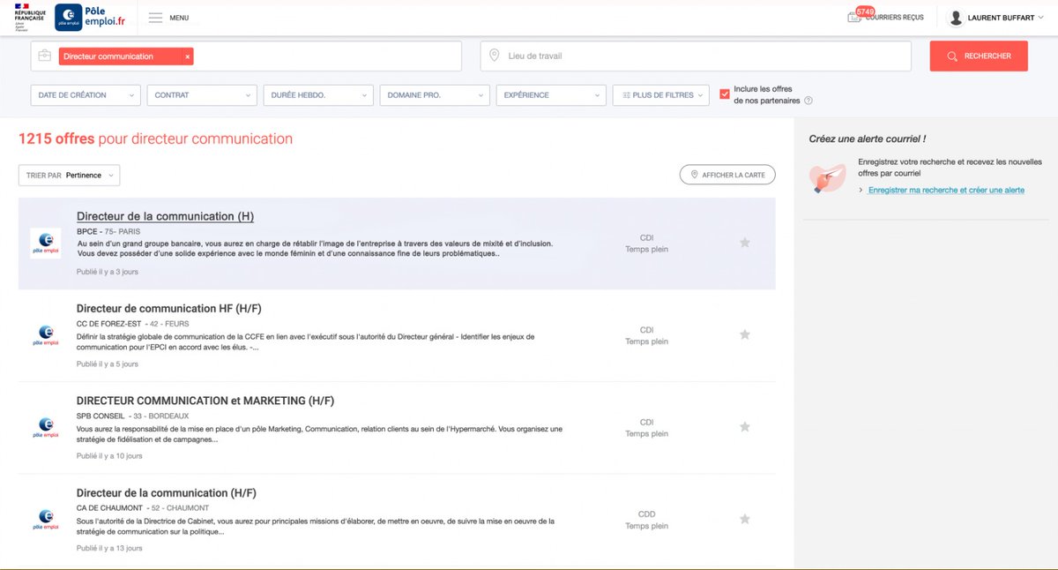Click the '1215 offres pour directeur communication' heading

[x=155, y=139]
